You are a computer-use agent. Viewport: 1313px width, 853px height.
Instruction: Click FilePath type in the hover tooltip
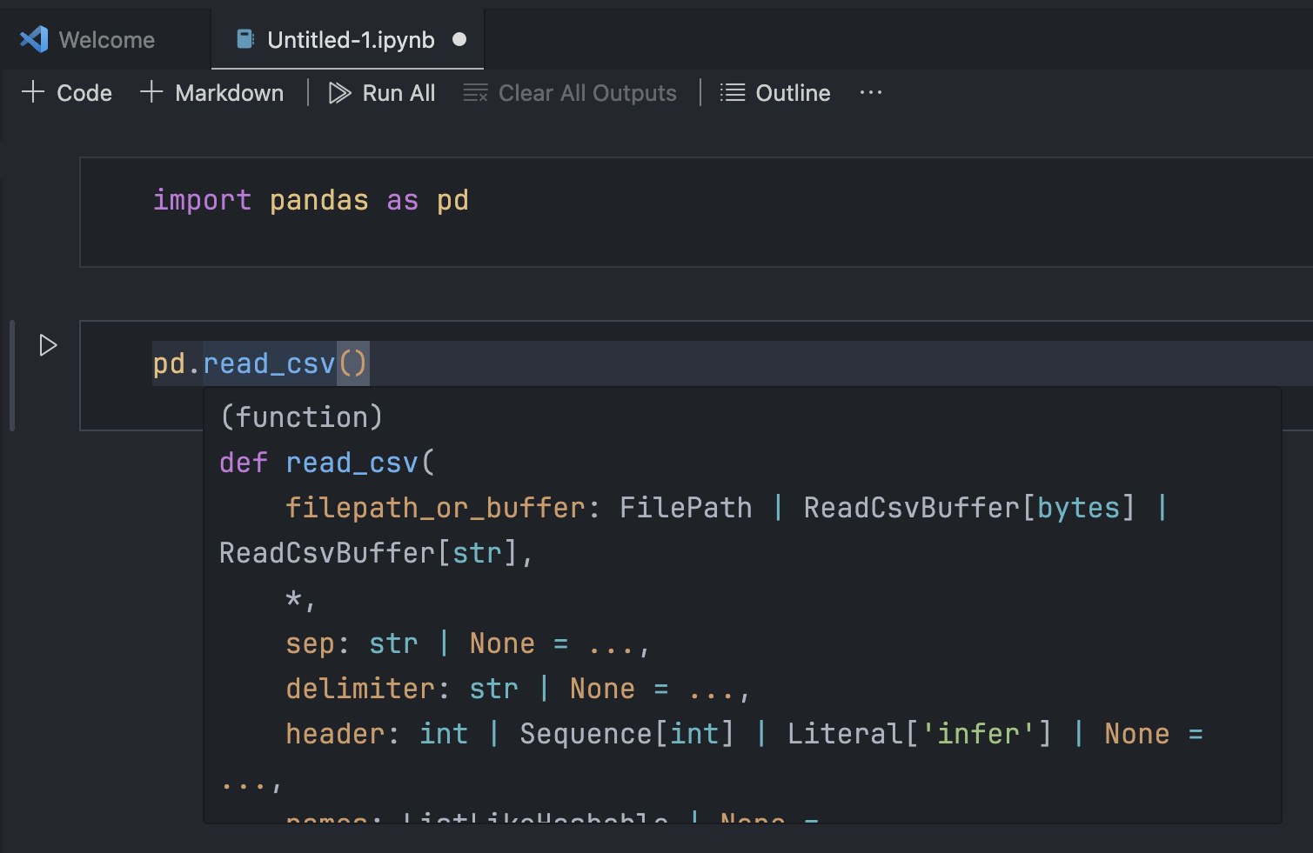pos(685,507)
